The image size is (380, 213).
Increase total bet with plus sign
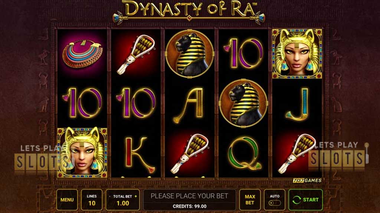136,196
